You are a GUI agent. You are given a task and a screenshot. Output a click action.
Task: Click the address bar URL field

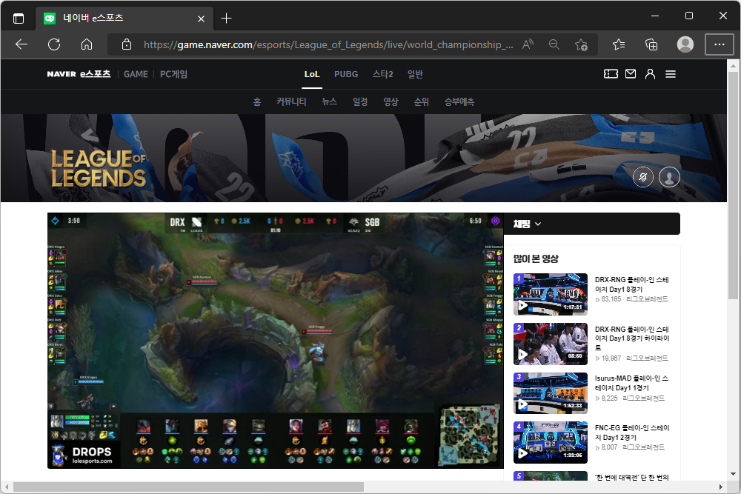[328, 44]
